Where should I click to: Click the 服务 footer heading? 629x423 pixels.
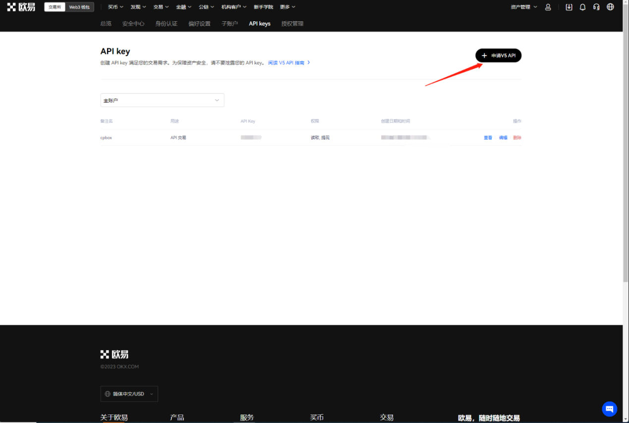click(247, 418)
